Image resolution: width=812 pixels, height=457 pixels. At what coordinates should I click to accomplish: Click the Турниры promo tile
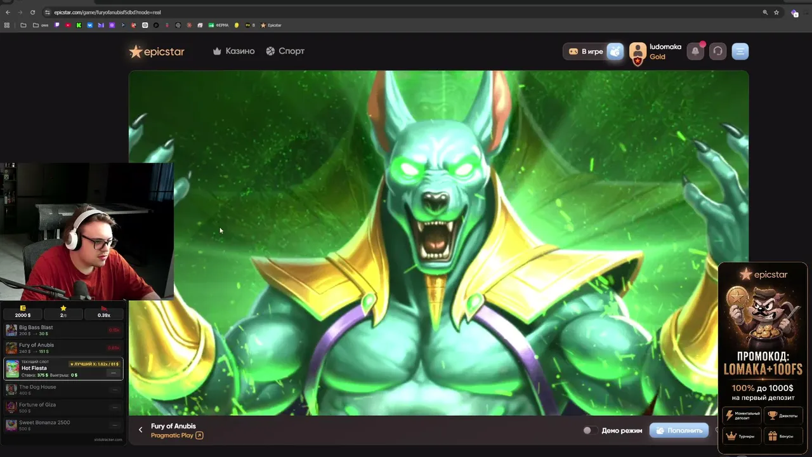tap(742, 436)
